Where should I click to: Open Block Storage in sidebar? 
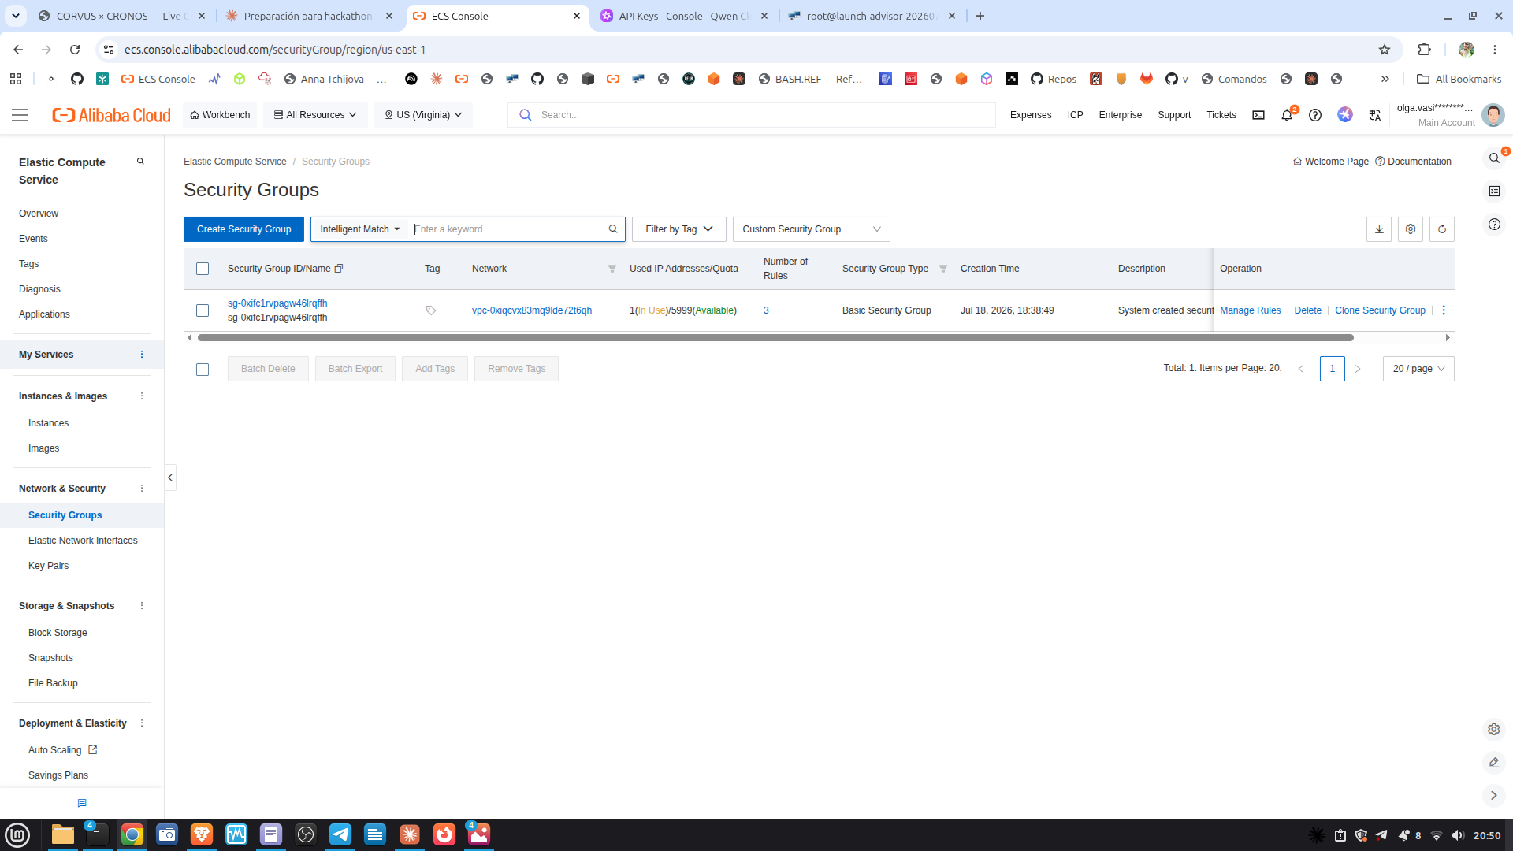tap(58, 633)
